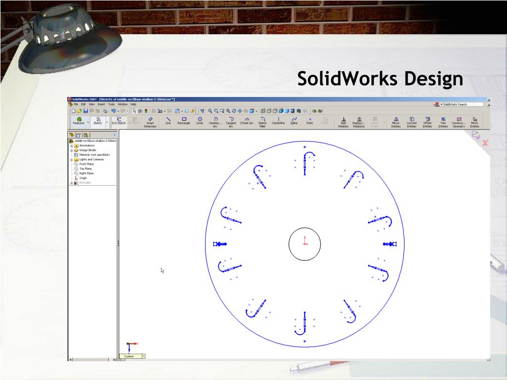Toggle Shaded With Edges display mode
Viewport: 507px width, 380px height.
pos(281,111)
